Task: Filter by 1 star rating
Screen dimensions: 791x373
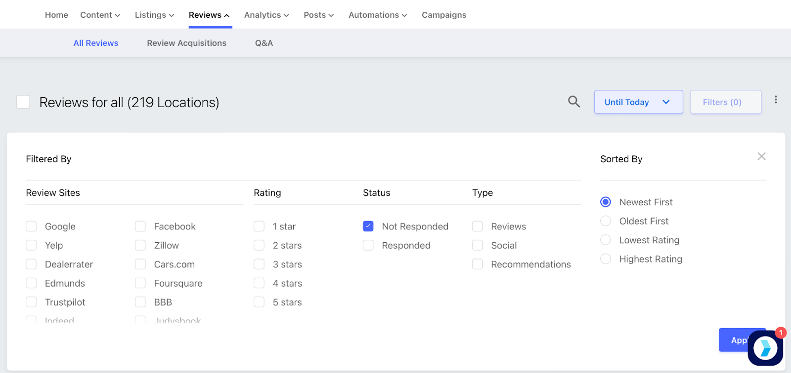Action: tap(259, 226)
